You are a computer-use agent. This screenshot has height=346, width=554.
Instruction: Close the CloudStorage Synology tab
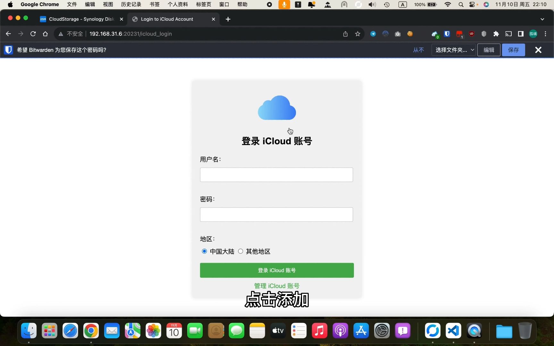pos(122,19)
